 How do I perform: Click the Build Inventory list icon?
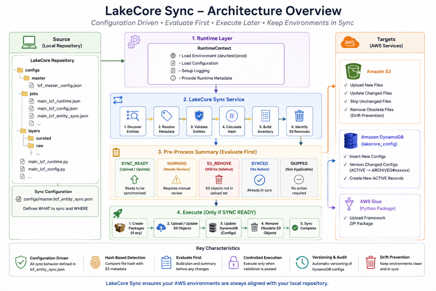click(x=265, y=116)
